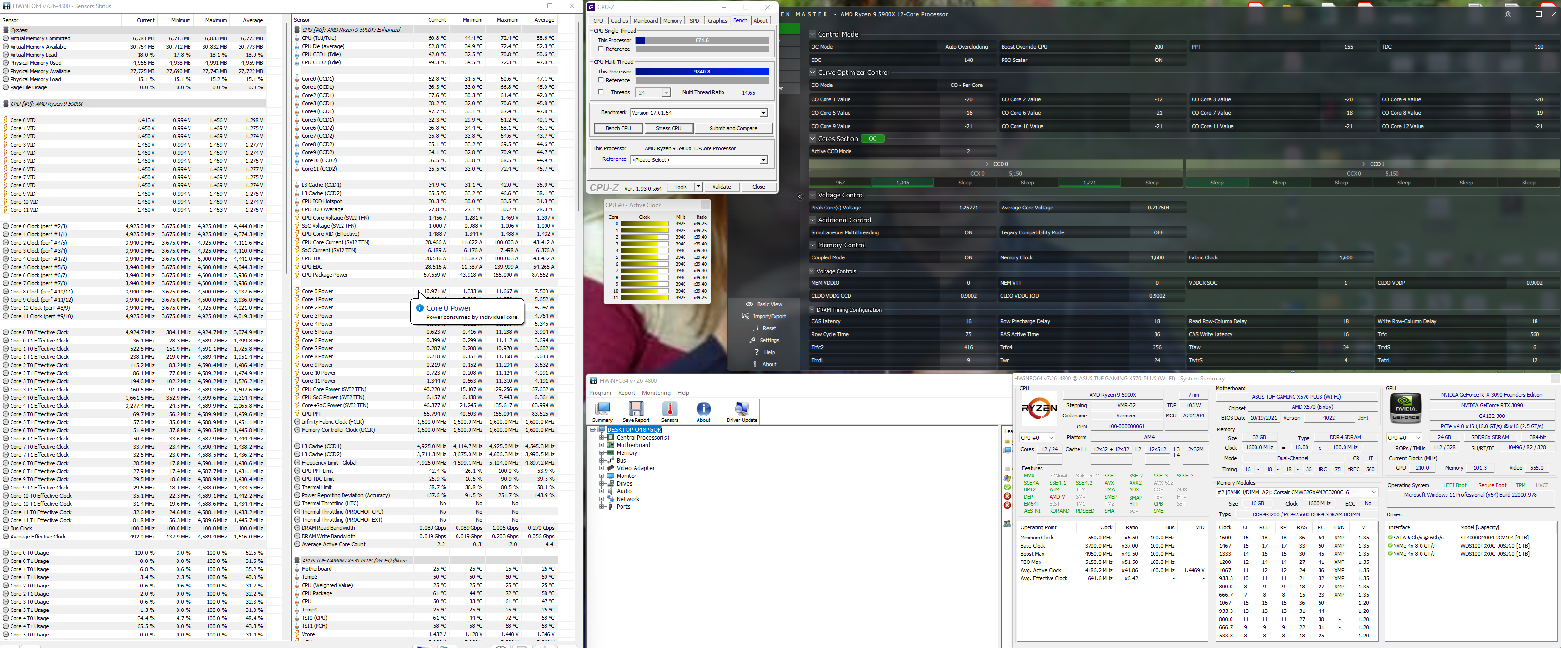Viewport: 1561px width, 648px height.
Task: Select the Video Adapter icon in tree
Action: pos(611,468)
